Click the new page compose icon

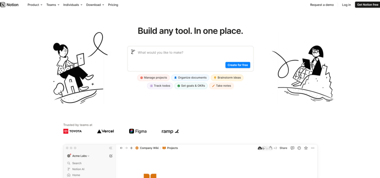(x=111, y=156)
